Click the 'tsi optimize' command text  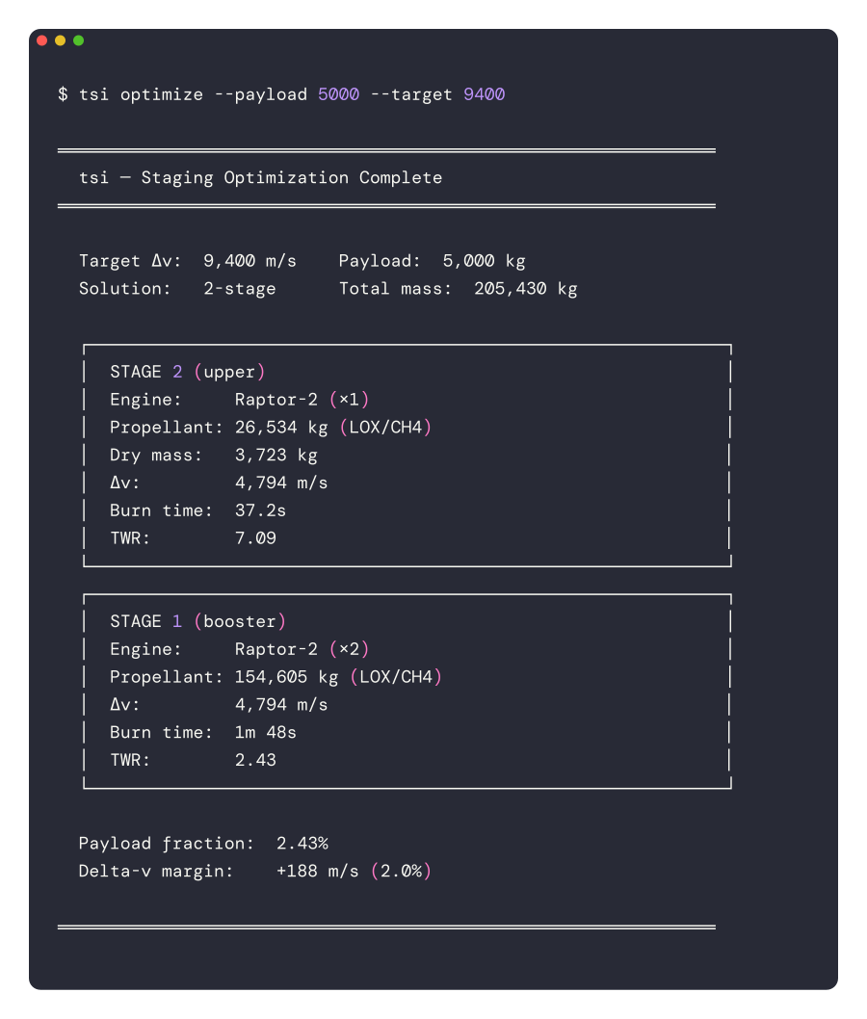tap(141, 94)
